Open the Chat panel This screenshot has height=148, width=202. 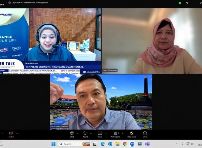click(72, 135)
